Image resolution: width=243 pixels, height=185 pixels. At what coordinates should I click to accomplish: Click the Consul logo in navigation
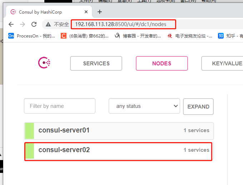pyautogui.click(x=44, y=62)
